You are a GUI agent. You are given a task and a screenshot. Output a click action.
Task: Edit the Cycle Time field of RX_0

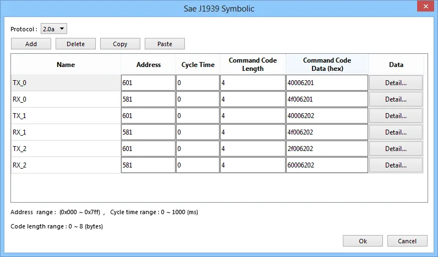click(198, 99)
